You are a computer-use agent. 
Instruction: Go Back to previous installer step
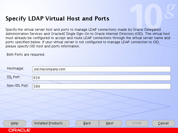[x=87, y=123]
